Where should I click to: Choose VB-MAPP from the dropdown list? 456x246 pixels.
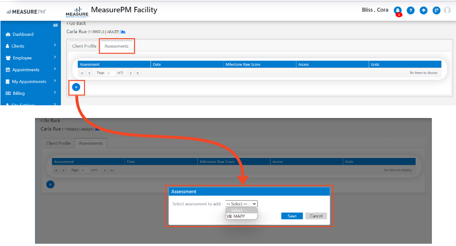pyautogui.click(x=241, y=216)
